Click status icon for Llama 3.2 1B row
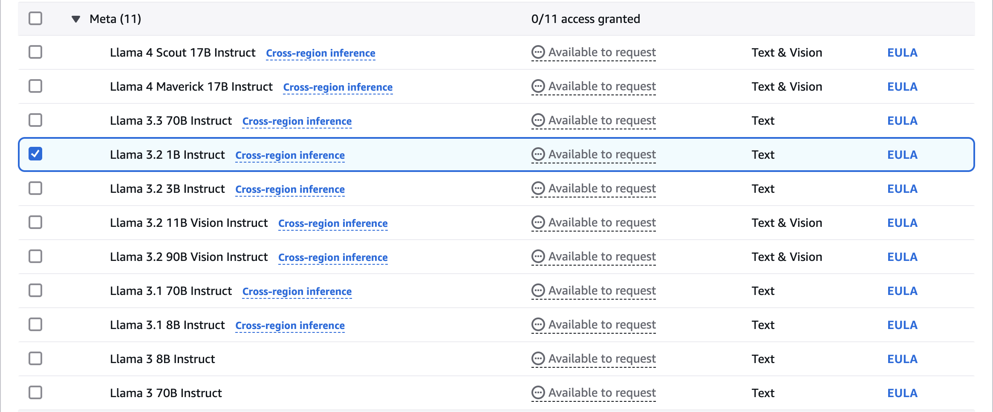 pyautogui.click(x=538, y=154)
